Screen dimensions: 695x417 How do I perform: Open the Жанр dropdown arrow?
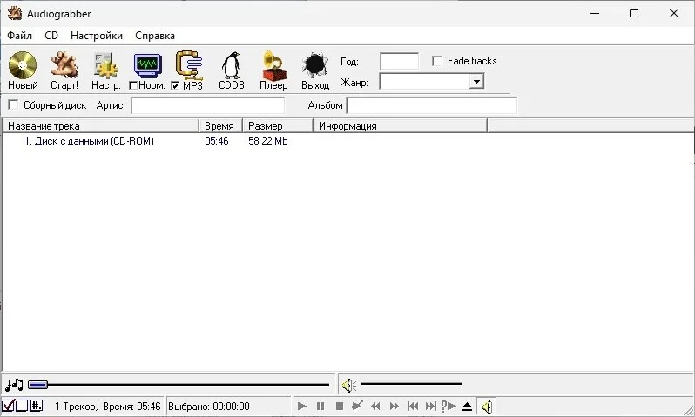coord(476,82)
